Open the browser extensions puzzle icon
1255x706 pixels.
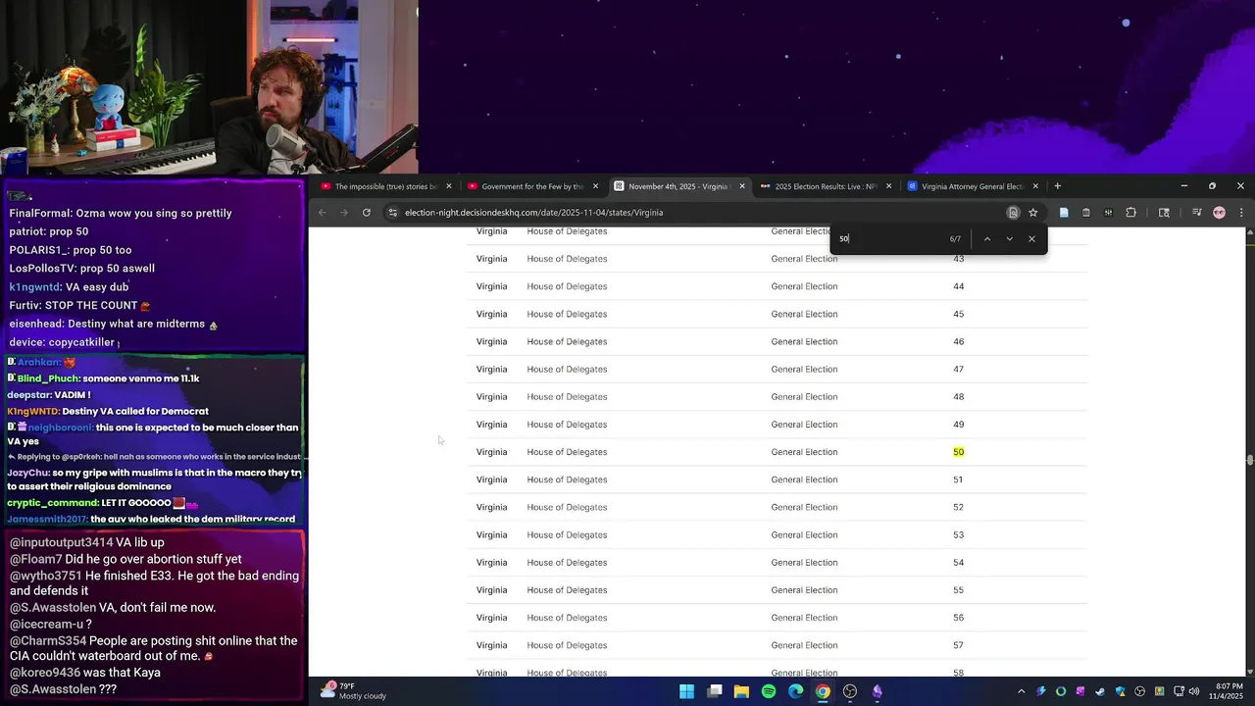coord(1130,213)
